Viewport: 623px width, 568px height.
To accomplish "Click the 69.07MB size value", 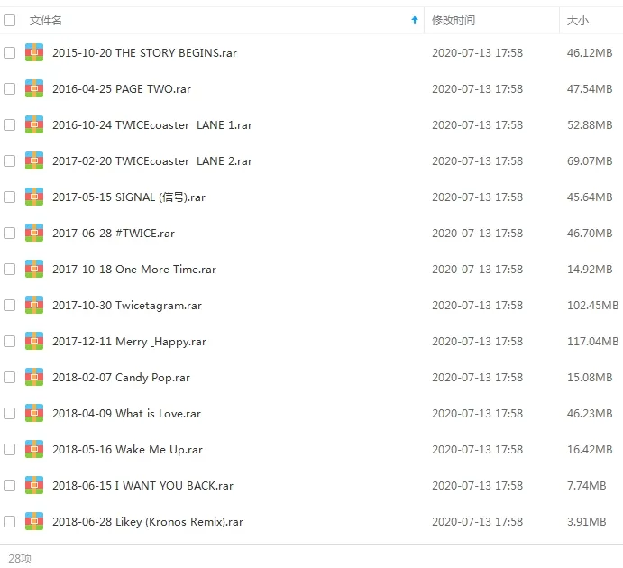I will (590, 160).
